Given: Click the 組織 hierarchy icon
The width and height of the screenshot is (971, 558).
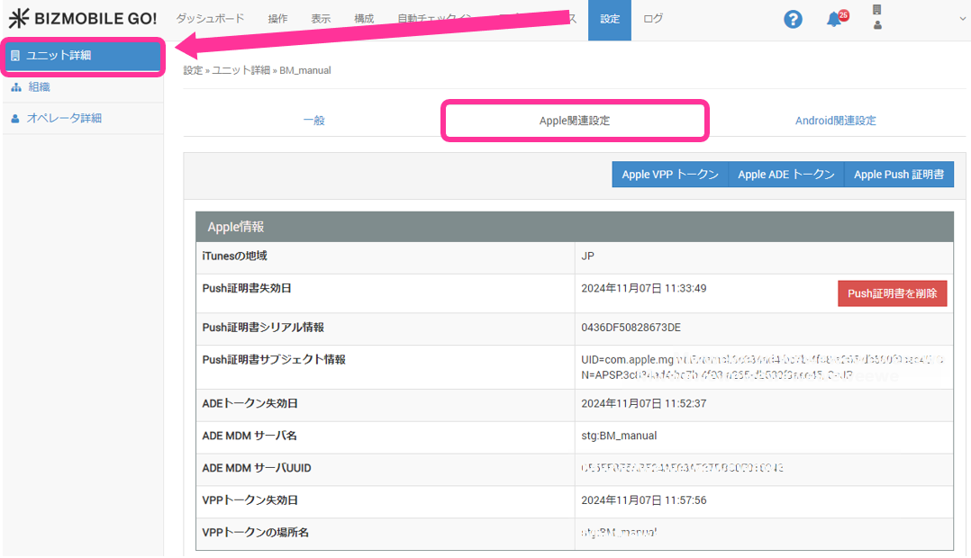Looking at the screenshot, I should 15,87.
